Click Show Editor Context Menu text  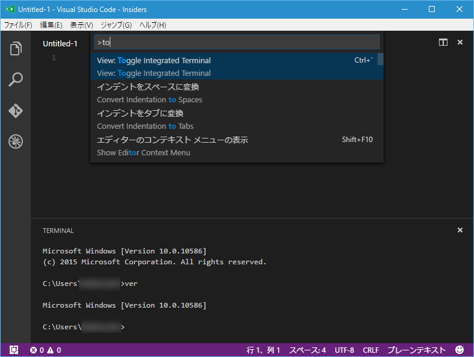click(x=144, y=153)
